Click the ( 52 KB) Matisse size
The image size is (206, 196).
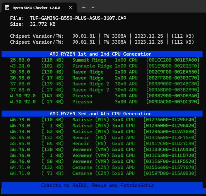point(53,132)
